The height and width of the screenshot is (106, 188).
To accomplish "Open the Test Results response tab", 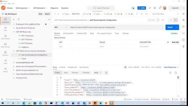I will pos(84,67).
